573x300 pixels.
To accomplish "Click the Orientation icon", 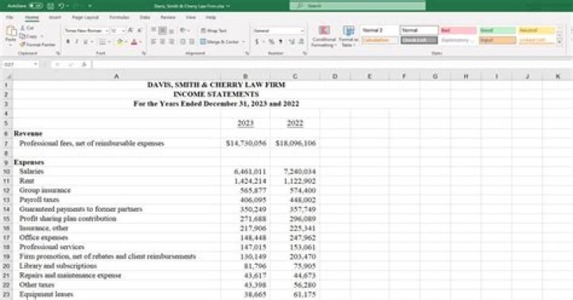I will coord(183,30).
